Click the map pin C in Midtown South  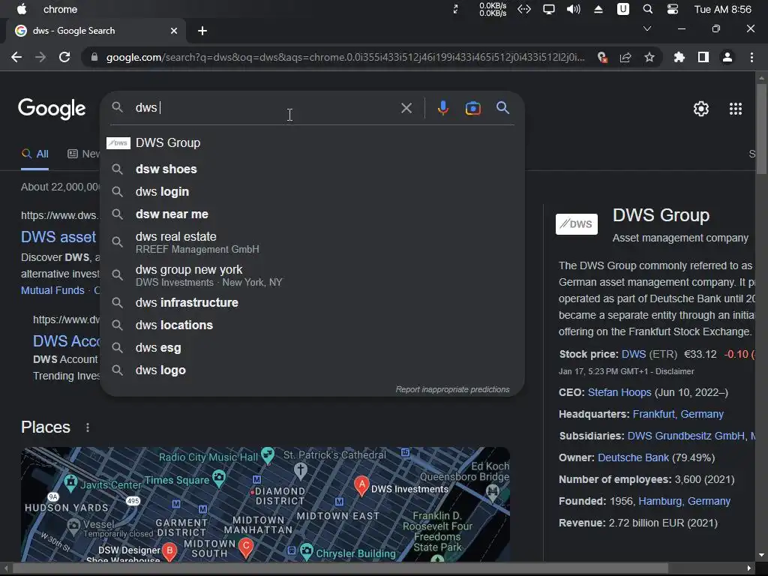point(246,547)
